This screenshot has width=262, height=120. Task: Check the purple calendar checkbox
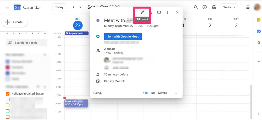[x=8, y=100]
